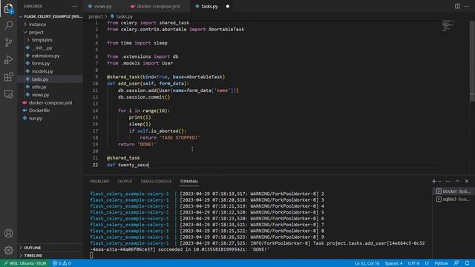
Task: Select the docker terminal instance
Action: click(x=453, y=191)
